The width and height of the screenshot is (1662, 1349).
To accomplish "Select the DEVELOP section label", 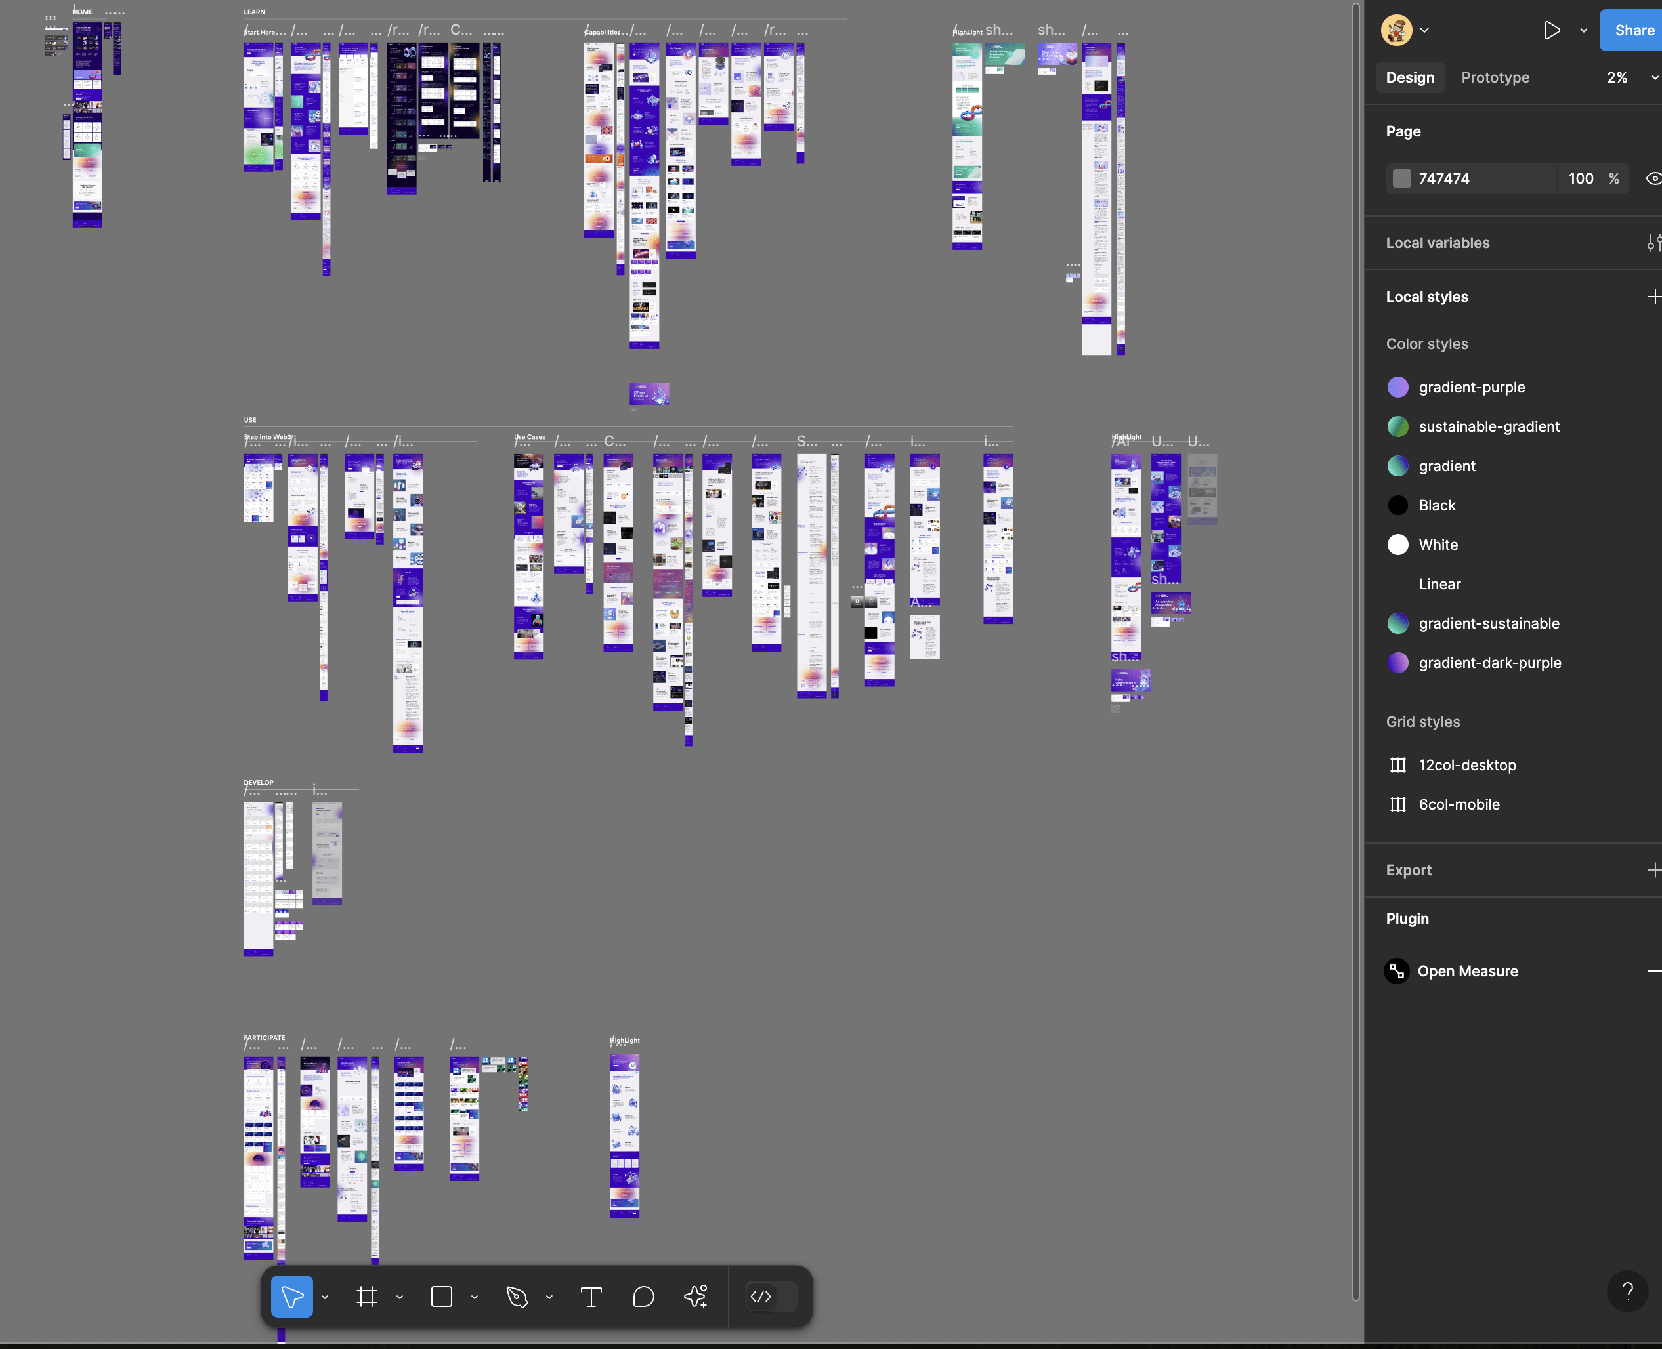I will [259, 783].
